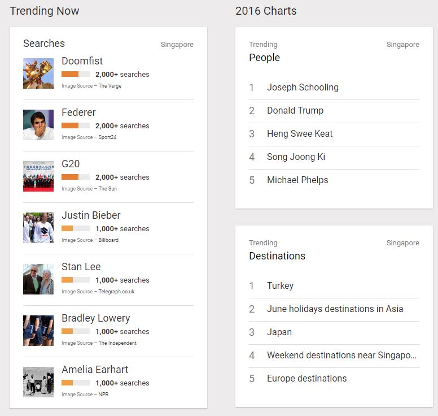Open the Doomfist trending search title
Screen dimensions: 438x416
point(82,61)
